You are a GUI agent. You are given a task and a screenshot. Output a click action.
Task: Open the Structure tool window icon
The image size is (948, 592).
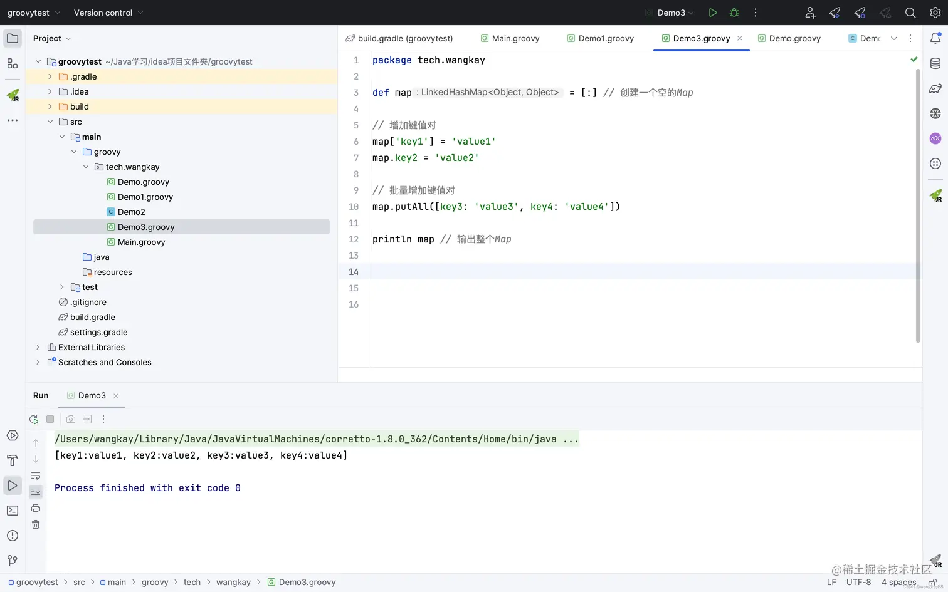pos(13,63)
